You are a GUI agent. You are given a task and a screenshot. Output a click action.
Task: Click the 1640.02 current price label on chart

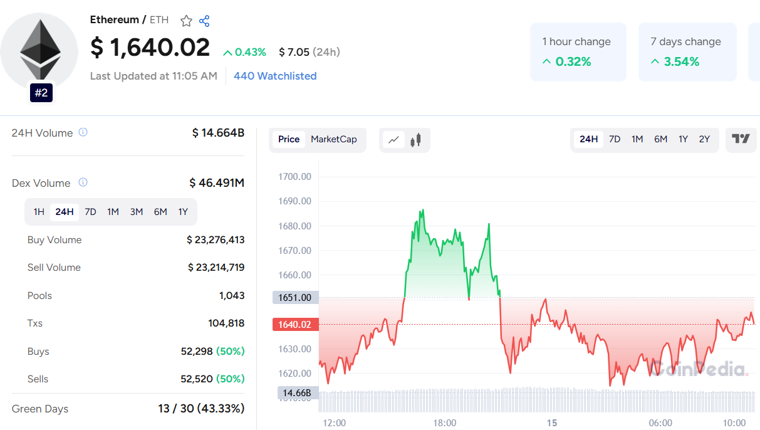(295, 324)
